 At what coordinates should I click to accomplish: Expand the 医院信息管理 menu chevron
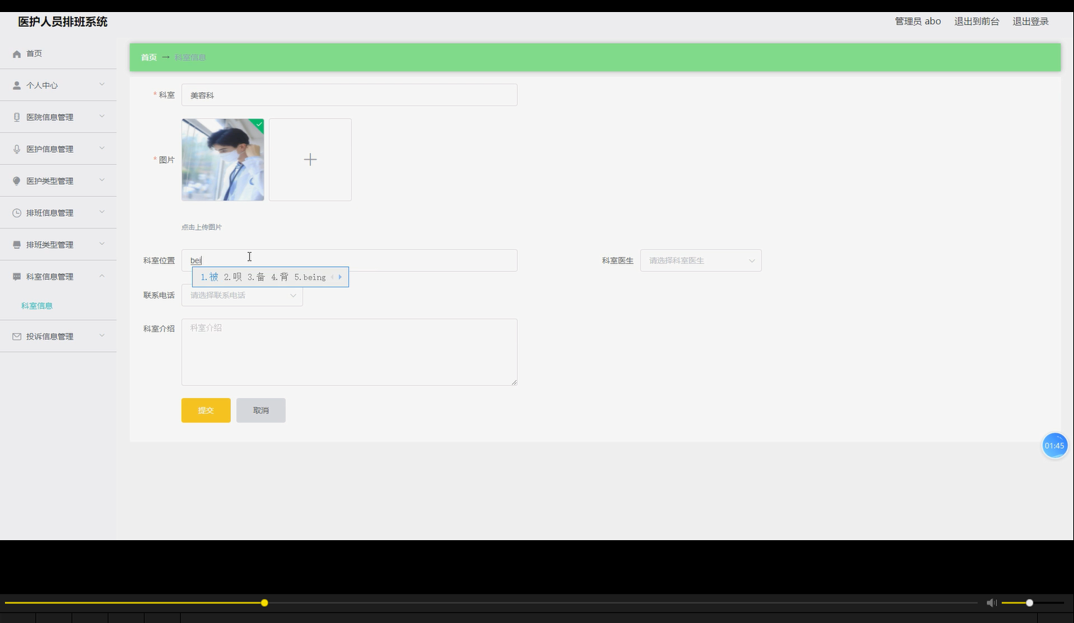point(102,116)
